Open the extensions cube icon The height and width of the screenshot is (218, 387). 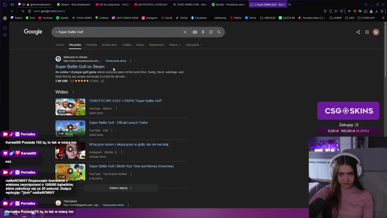coord(366,11)
